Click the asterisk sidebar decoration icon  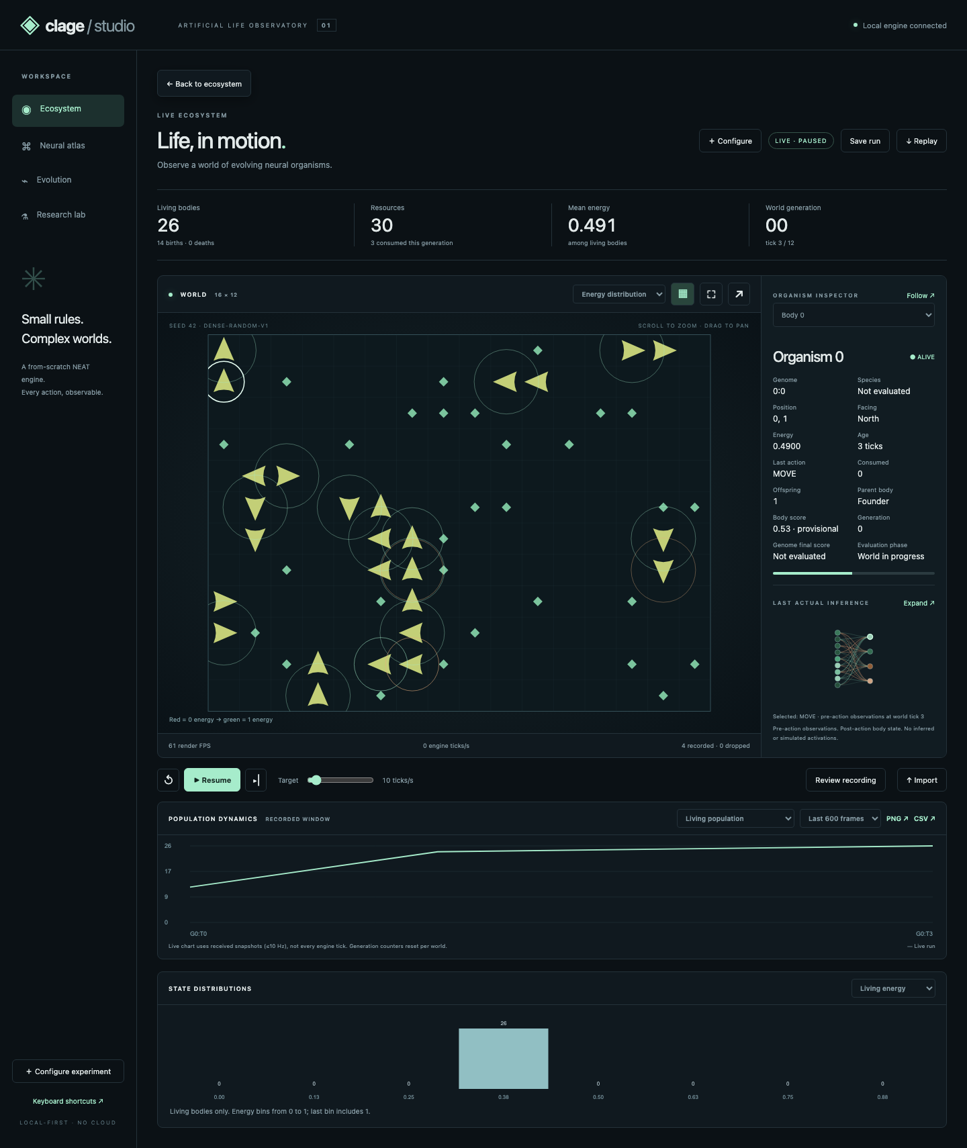[34, 279]
